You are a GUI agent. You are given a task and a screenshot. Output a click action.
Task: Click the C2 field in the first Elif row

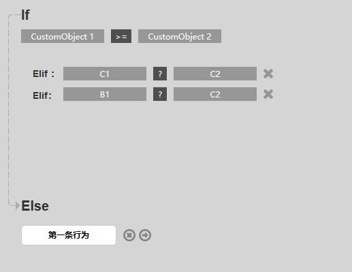coord(215,74)
